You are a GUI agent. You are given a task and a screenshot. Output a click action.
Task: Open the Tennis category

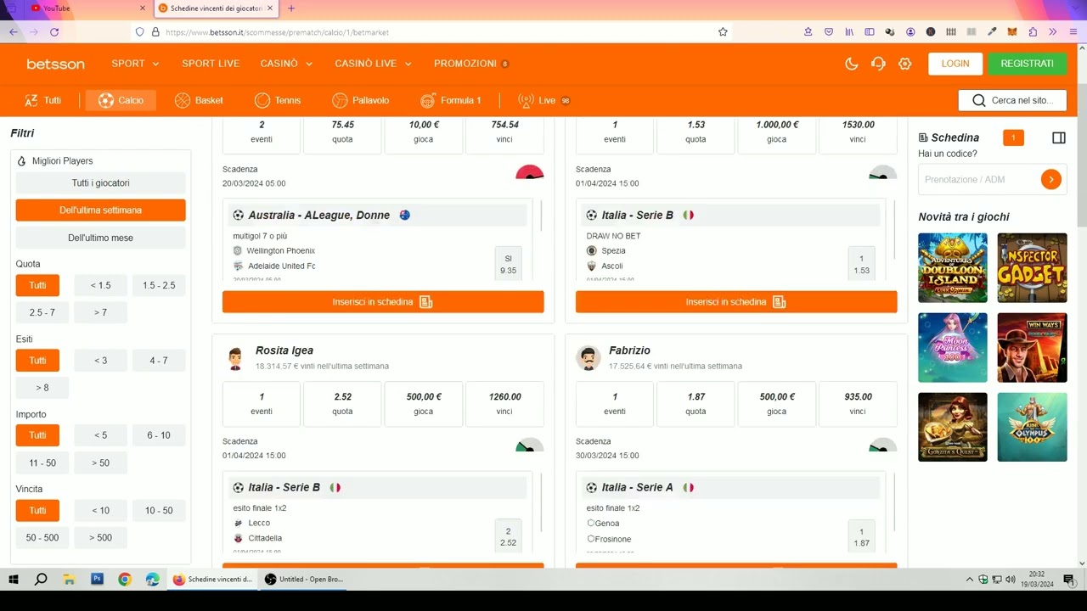pyautogui.click(x=278, y=100)
